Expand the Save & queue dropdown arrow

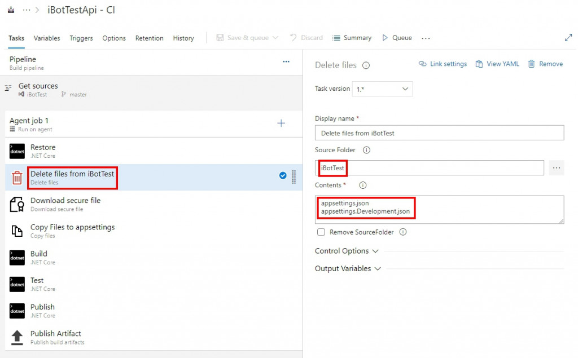(275, 38)
